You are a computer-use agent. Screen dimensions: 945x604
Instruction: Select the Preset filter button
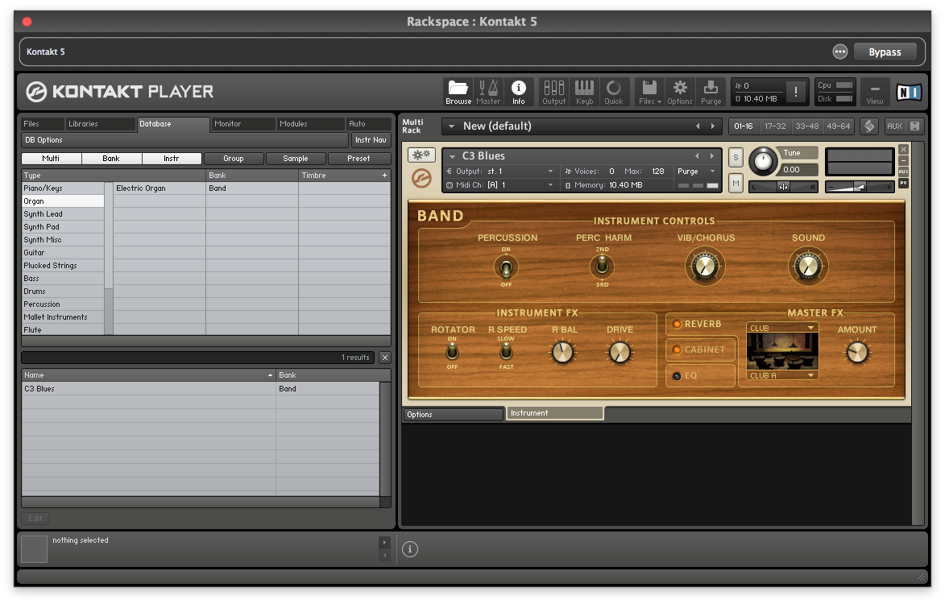tap(359, 159)
